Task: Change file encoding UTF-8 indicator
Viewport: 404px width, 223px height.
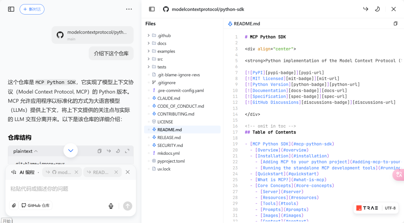Action: tap(390, 208)
